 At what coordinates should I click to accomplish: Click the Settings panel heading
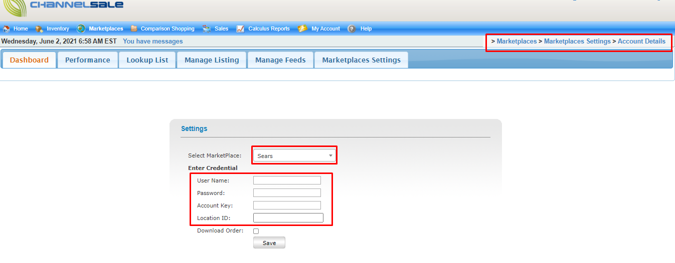click(194, 128)
